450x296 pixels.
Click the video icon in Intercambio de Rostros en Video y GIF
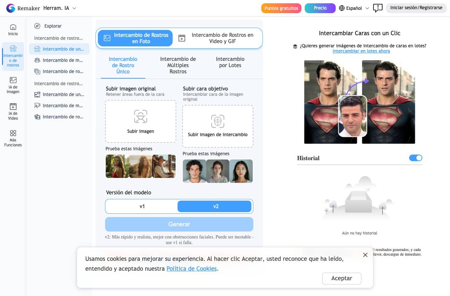click(x=182, y=38)
